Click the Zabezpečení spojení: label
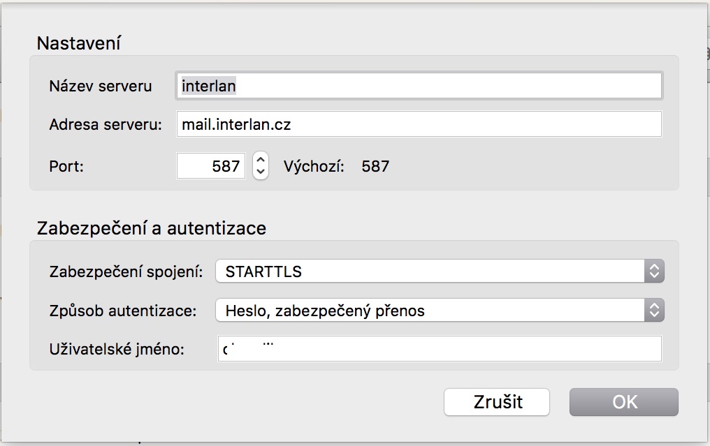The width and height of the screenshot is (710, 446). coord(126,272)
